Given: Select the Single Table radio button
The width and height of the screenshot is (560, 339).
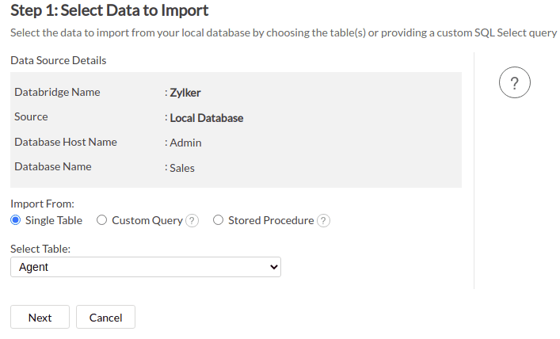Looking at the screenshot, I should [16, 220].
